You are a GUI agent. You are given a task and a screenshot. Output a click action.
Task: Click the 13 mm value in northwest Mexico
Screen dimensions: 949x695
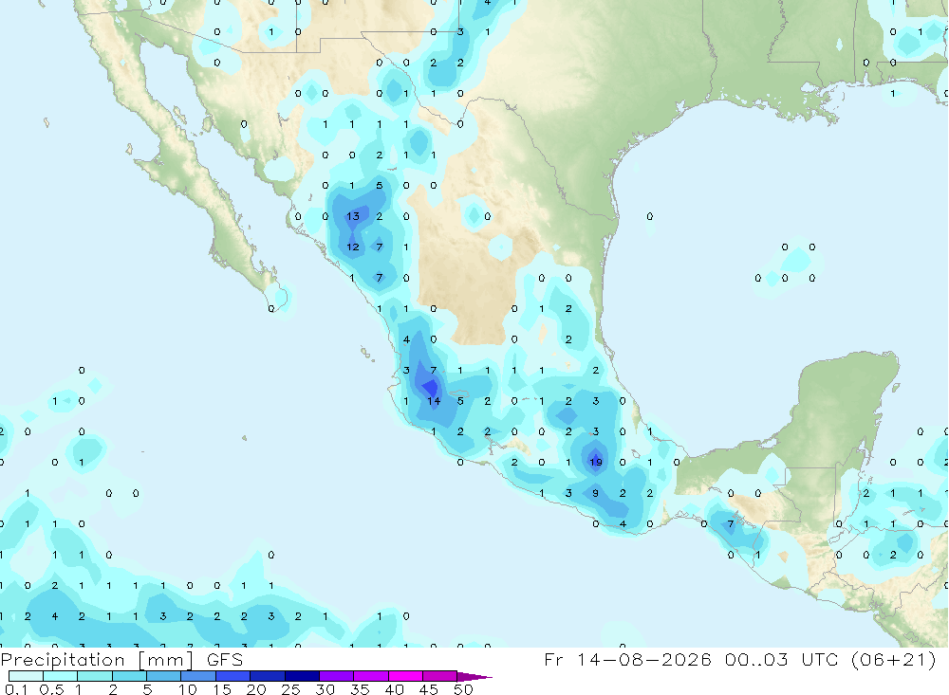click(353, 216)
